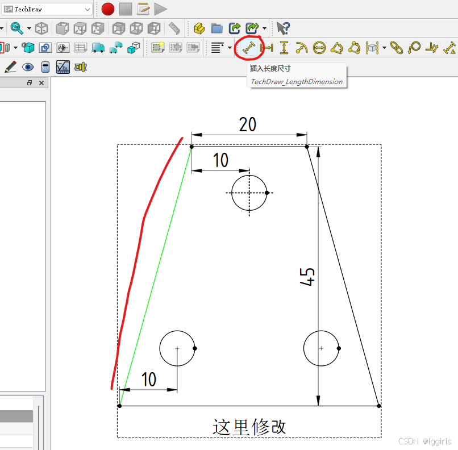This screenshot has height=450, width=458.
Task: Click the stacked lines alignment icon
Action: click(217, 48)
